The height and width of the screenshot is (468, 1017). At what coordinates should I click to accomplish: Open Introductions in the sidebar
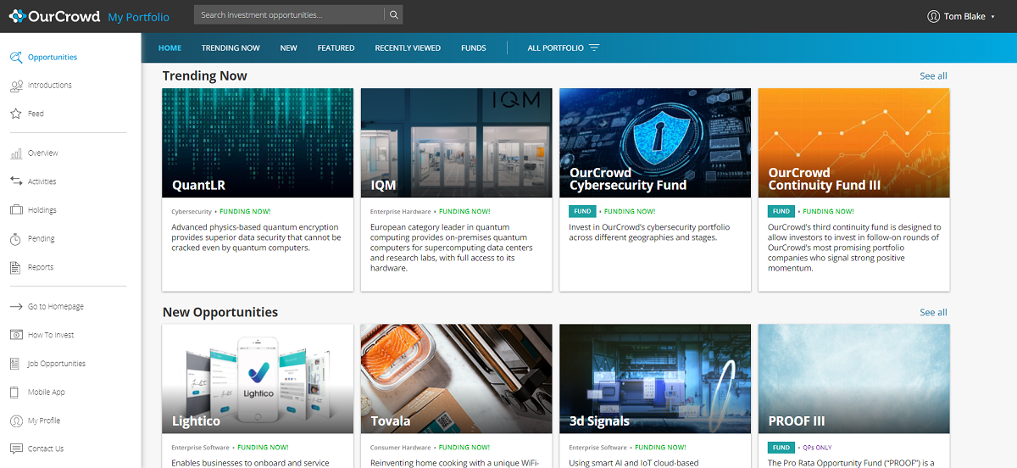[x=50, y=86]
